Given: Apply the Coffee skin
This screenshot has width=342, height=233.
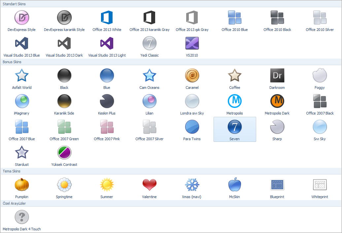Looking at the screenshot, I should [x=235, y=78].
